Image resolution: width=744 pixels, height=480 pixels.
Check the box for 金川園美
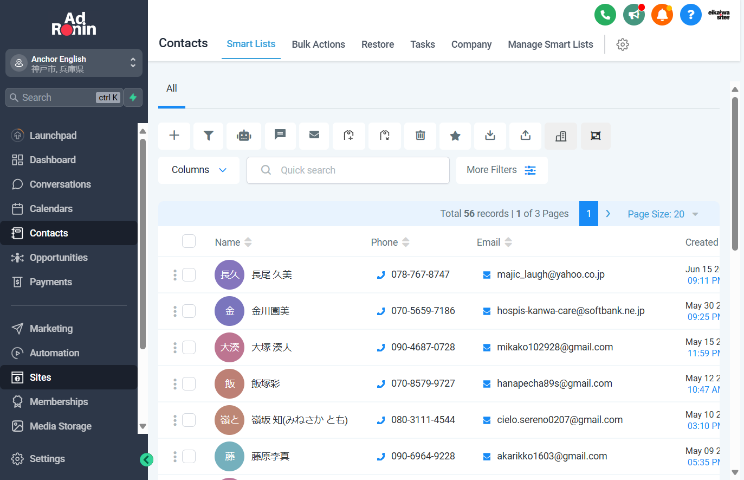(189, 311)
